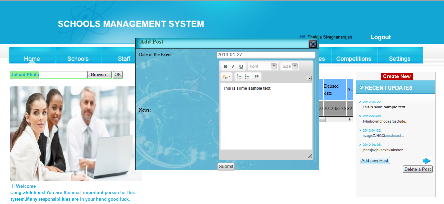This screenshot has height=204, width=444.
Task: Click the editor scroll-up arrow
Action: [309, 77]
